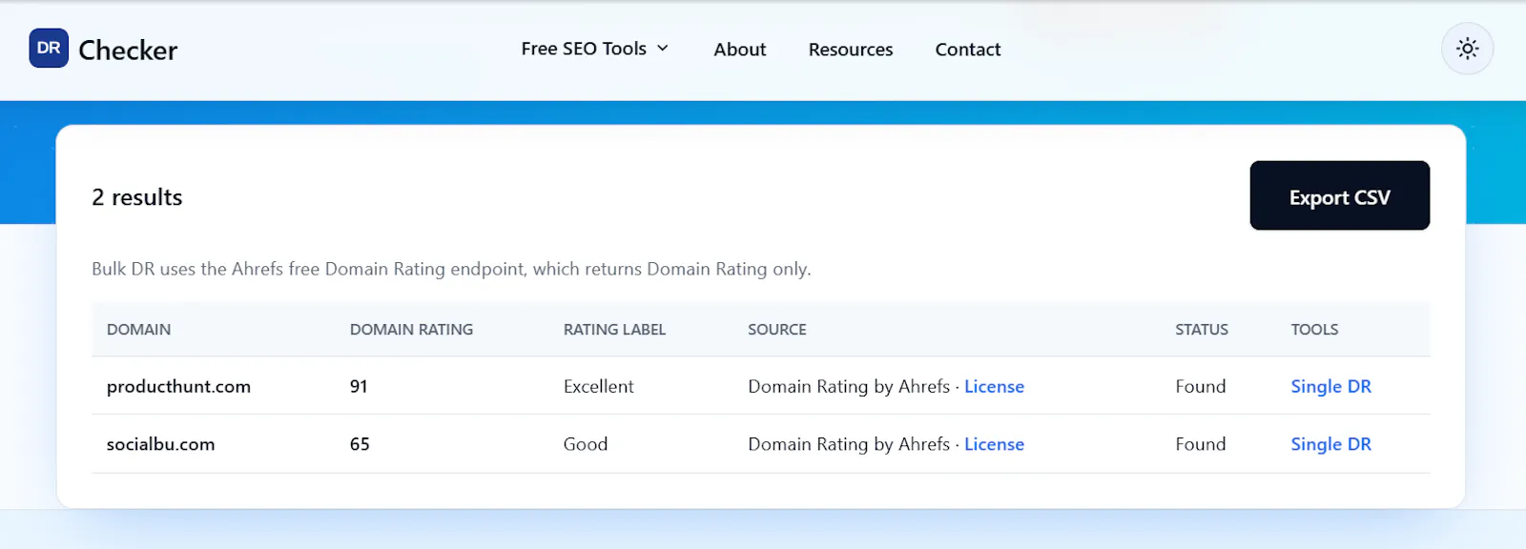Click the STATUS column header
Viewport: 1526px width, 549px height.
(1201, 330)
